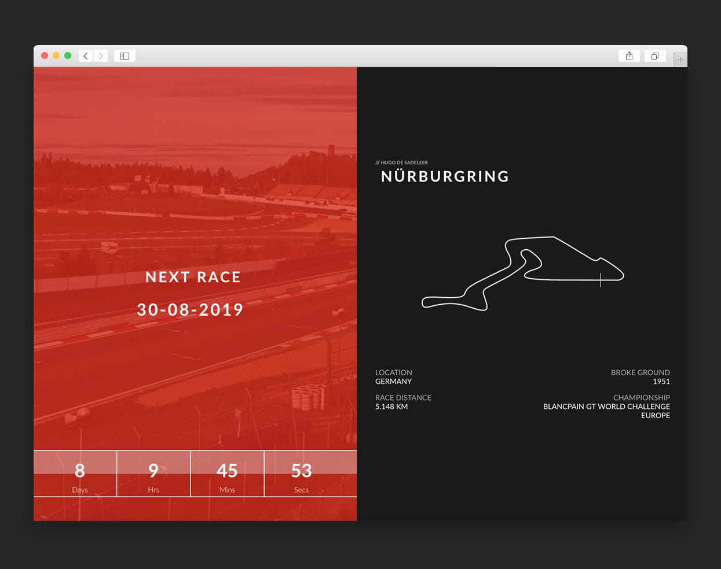
Task: Show all tabs overview icon
Action: click(655, 56)
